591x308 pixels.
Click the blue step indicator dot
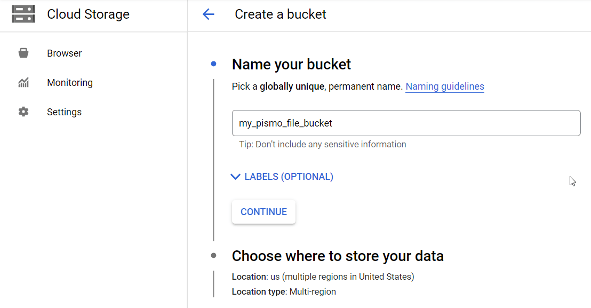point(213,64)
